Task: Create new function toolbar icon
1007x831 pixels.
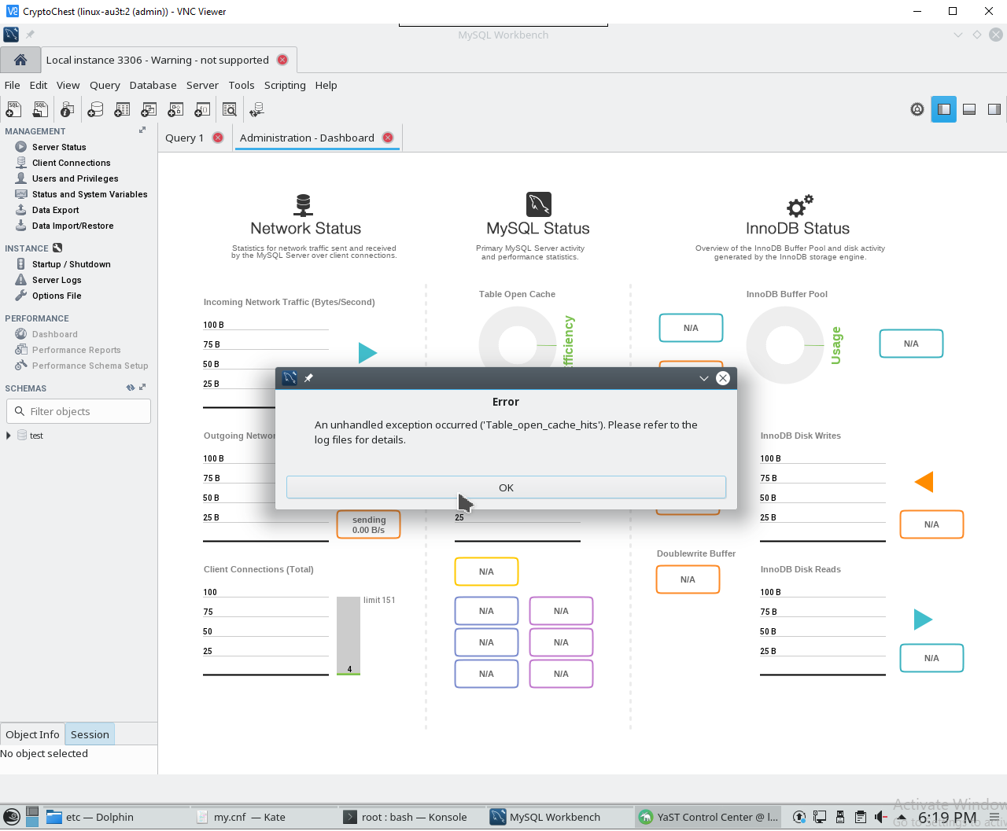Action: 202,109
